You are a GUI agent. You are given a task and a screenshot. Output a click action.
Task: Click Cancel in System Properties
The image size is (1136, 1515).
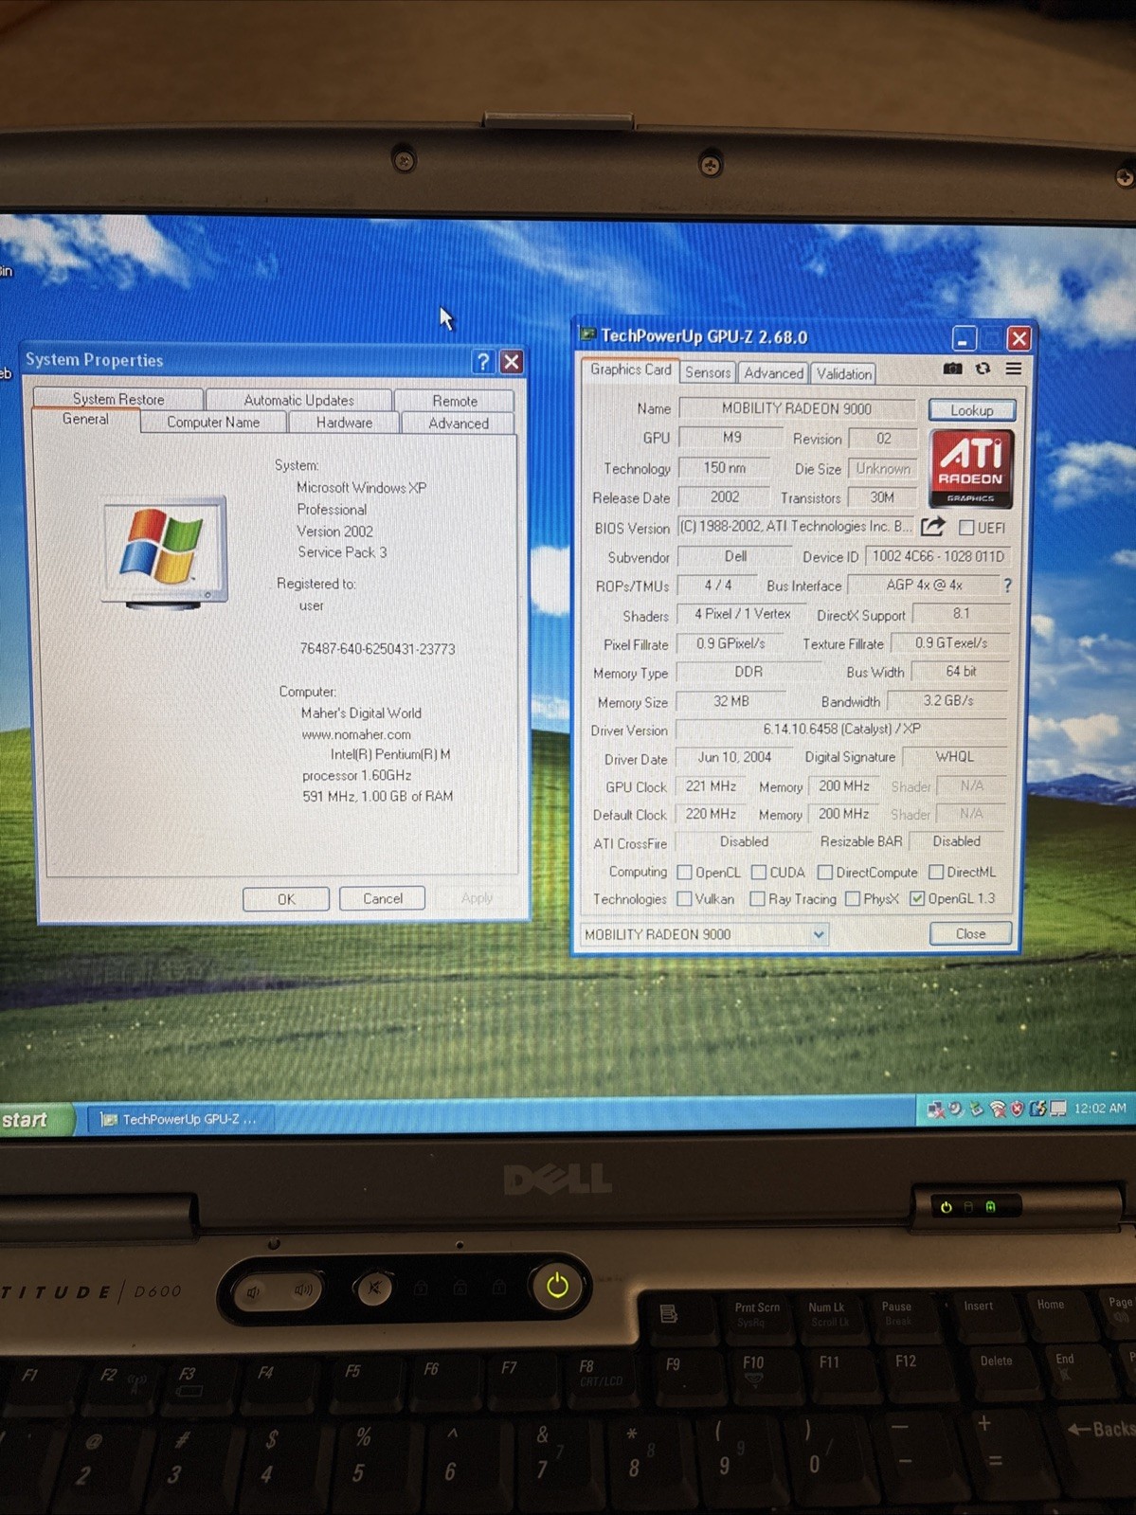(x=383, y=898)
